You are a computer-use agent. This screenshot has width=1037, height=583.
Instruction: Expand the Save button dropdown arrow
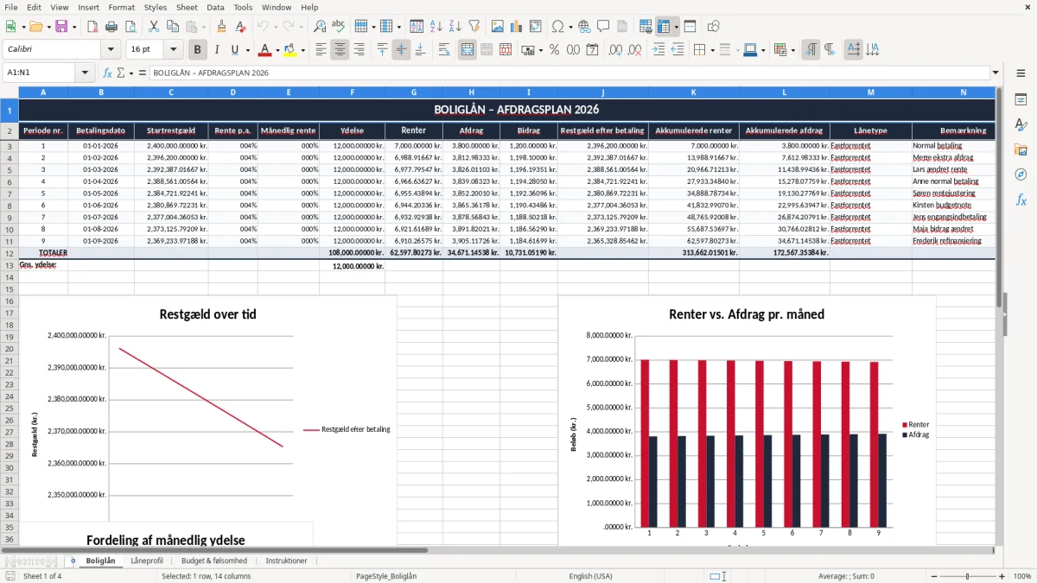[73, 27]
